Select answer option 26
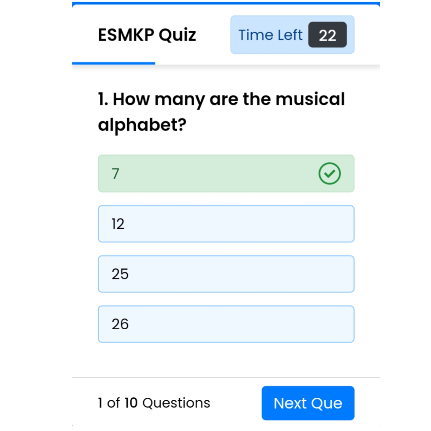The width and height of the screenshot is (431, 431). [x=226, y=324]
